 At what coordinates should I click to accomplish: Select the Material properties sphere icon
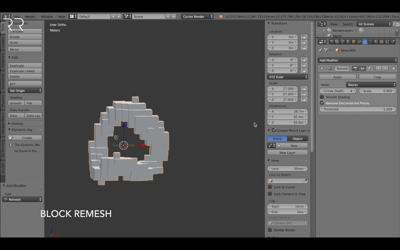click(x=375, y=41)
